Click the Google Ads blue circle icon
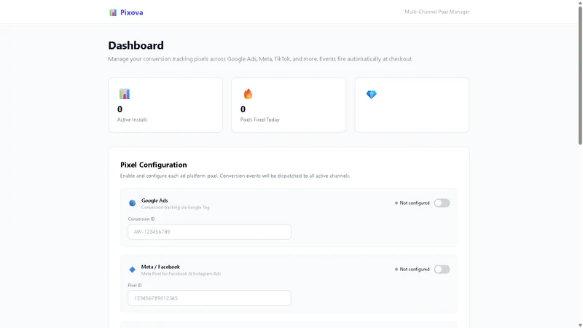This screenshot has width=583, height=328. tap(133, 203)
